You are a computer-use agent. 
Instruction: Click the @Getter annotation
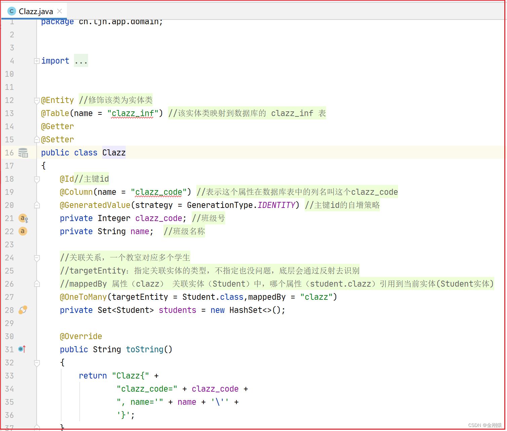coord(57,127)
